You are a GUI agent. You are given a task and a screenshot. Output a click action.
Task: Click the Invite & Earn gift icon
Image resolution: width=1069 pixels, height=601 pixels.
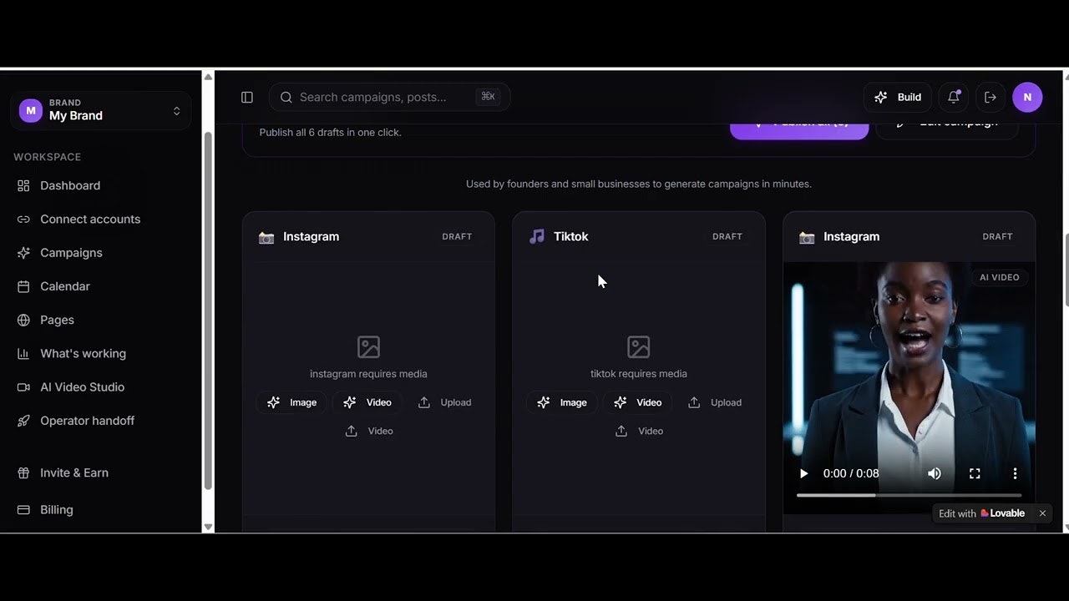pyautogui.click(x=23, y=472)
